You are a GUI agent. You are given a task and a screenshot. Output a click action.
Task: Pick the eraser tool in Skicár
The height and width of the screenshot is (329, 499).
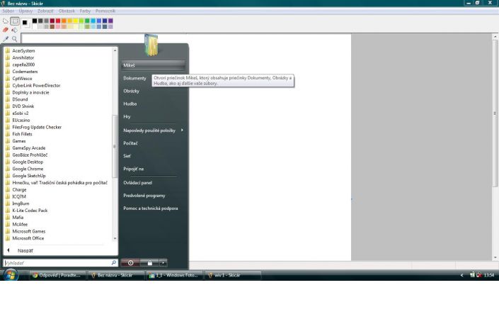point(6,30)
